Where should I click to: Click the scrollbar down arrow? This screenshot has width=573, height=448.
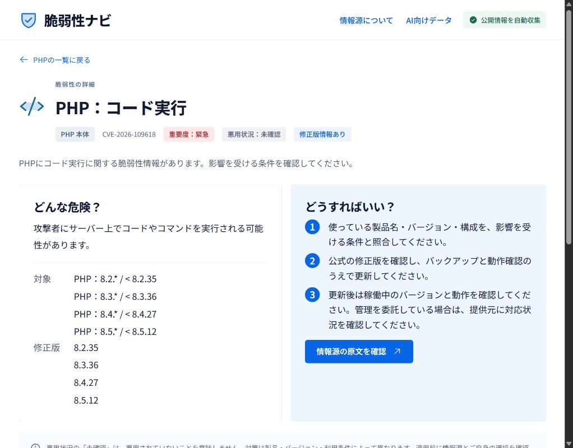coord(569,444)
